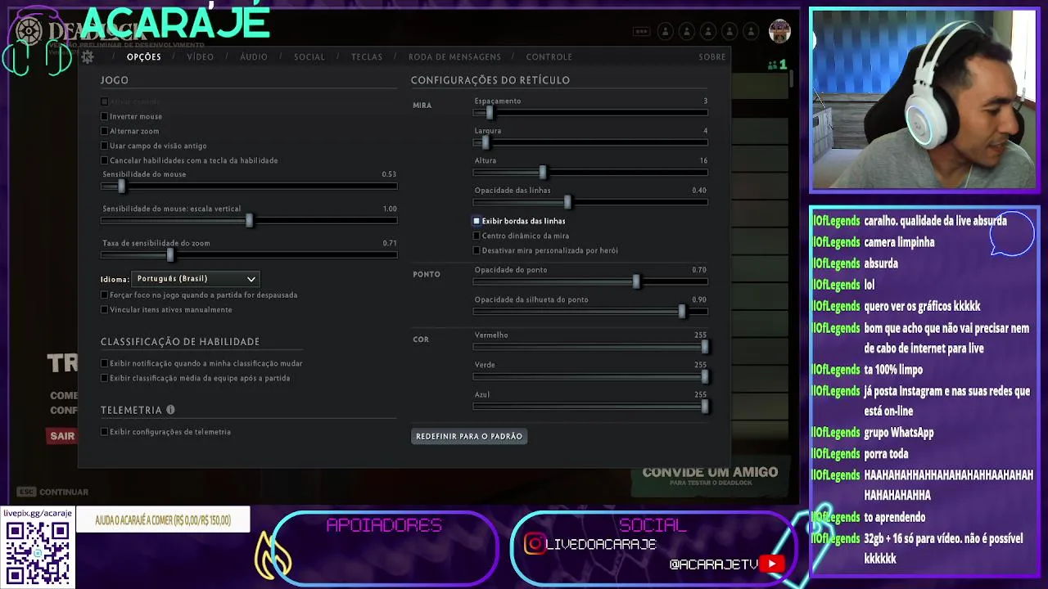
Task: Click the 'Classificação de Habilidade' heading
Action: pos(180,342)
